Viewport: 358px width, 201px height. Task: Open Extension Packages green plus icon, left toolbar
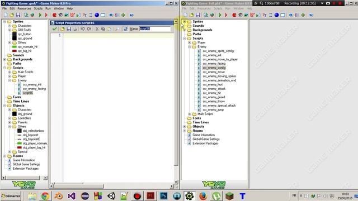123,15
